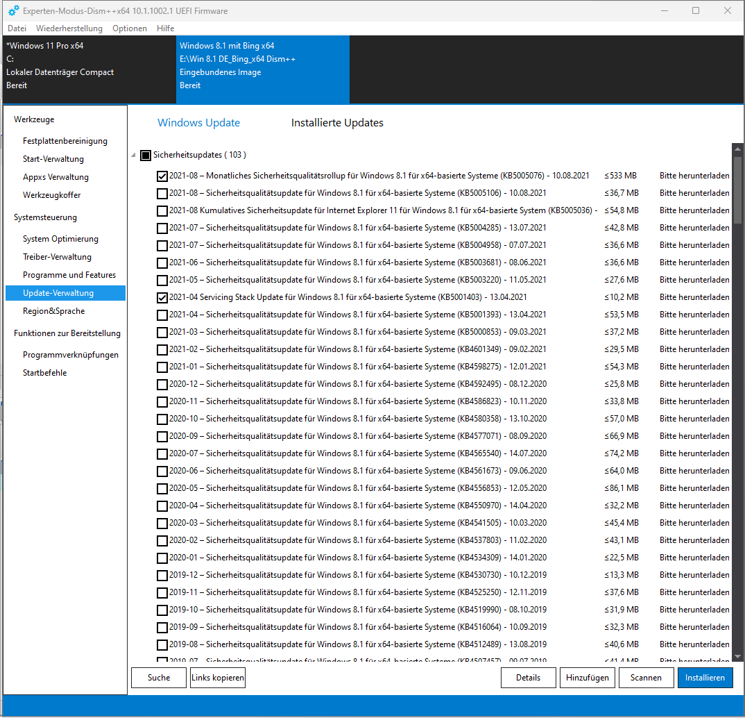Uncheck Servicing Stack Update KB5001403
The width and height of the screenshot is (745, 718).
tap(162, 298)
